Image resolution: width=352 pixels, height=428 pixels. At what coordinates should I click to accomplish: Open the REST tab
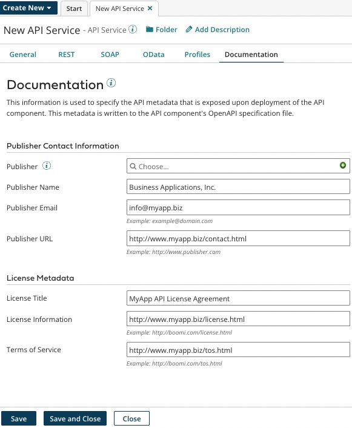click(x=66, y=55)
